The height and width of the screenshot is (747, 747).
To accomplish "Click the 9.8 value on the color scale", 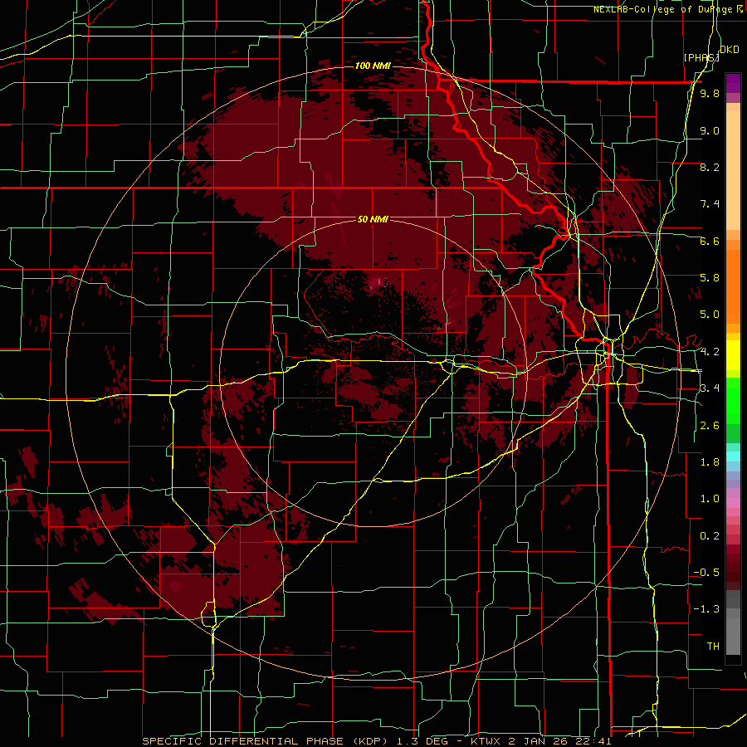I will pos(710,93).
